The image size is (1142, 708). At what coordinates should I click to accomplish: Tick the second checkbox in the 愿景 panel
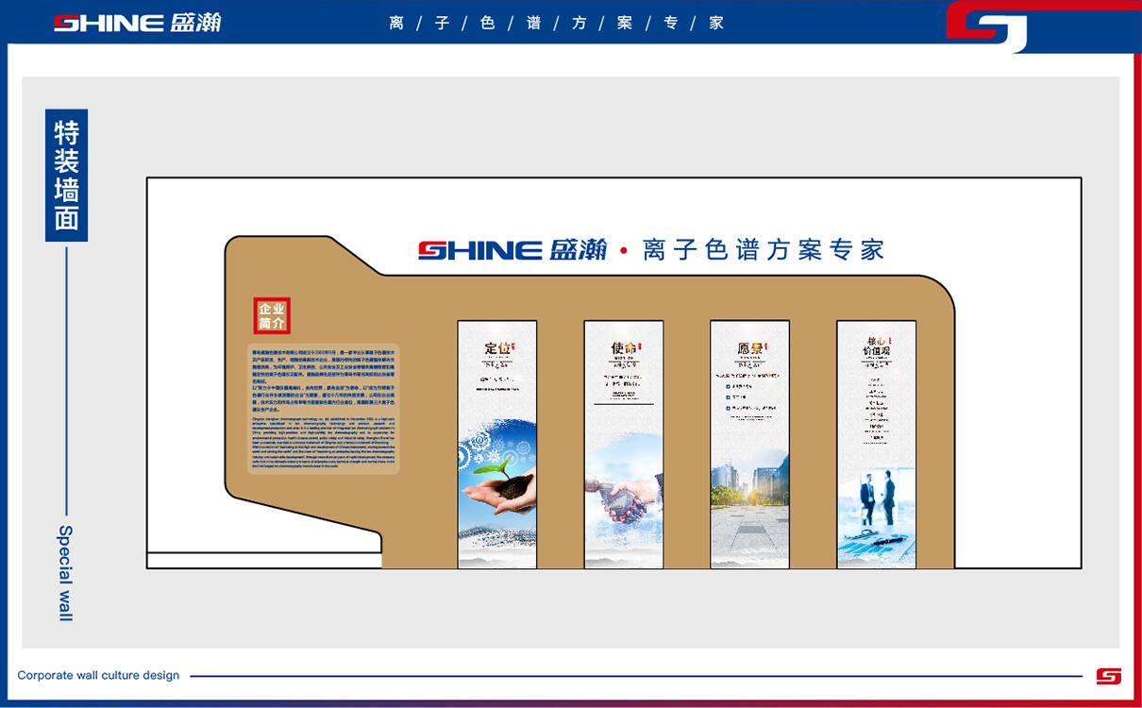click(x=728, y=397)
